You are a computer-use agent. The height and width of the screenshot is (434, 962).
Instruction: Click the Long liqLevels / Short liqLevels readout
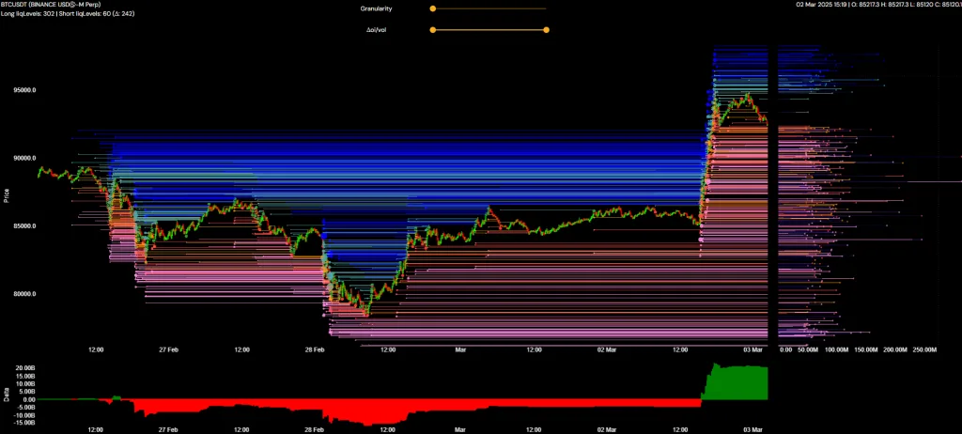pyautogui.click(x=70, y=15)
